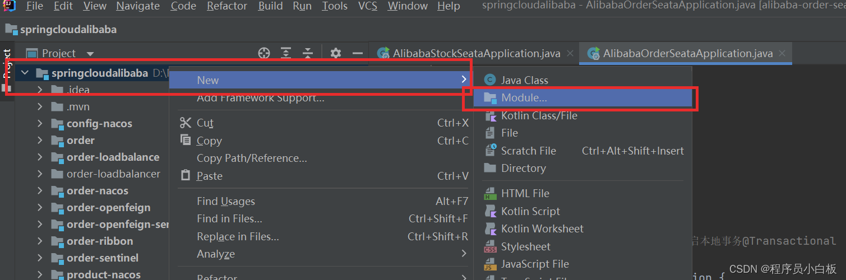Click springcloudalibaba breadcrumb in navigation bar
Image resolution: width=846 pixels, height=280 pixels.
(68, 29)
